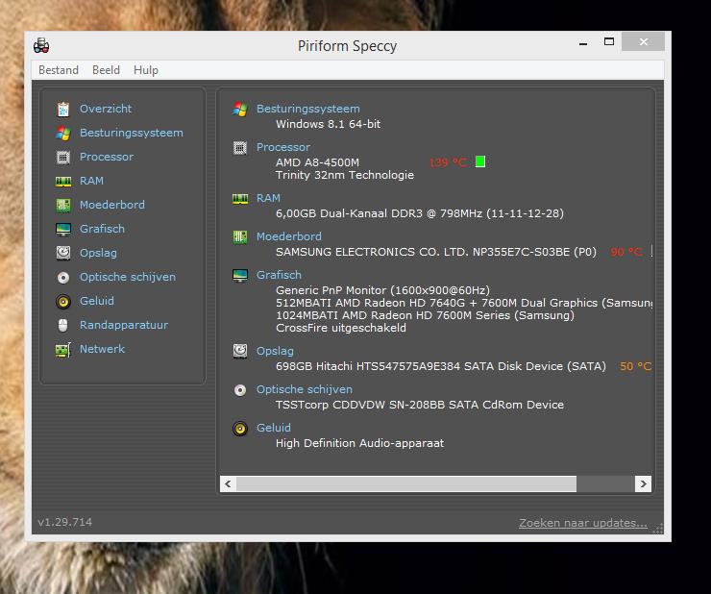711x594 pixels.
Task: Click the green CPU temperature indicator square
Action: [480, 161]
